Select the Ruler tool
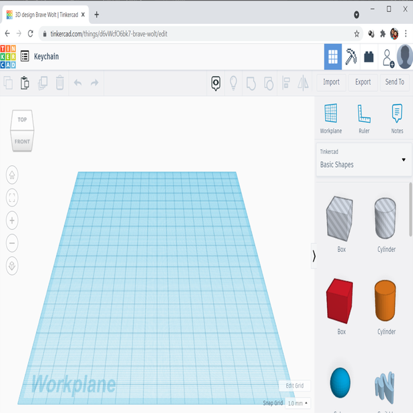Image resolution: width=413 pixels, height=413 pixels. (x=364, y=119)
